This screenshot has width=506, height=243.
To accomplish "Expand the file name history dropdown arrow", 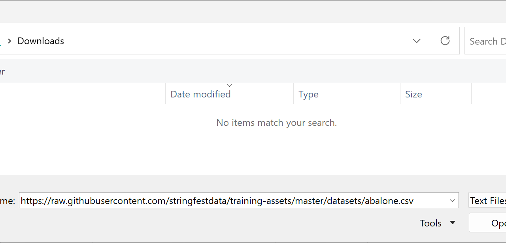I will coord(453,201).
